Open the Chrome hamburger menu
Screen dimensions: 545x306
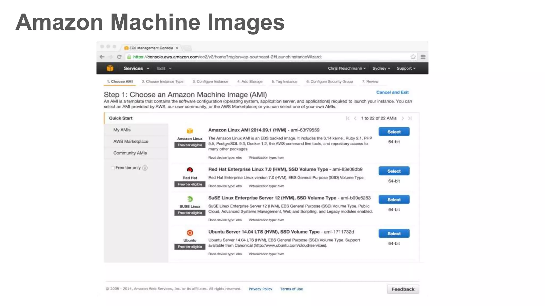[x=423, y=57]
